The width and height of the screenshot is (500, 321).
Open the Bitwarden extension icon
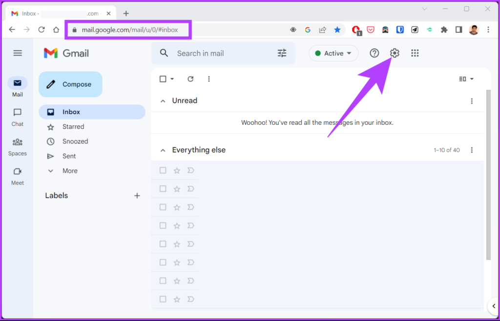[400, 30]
